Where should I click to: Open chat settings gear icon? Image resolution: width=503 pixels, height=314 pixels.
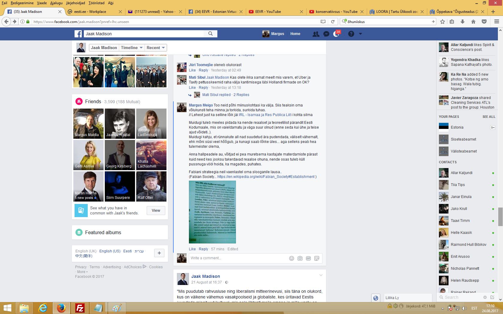[x=485, y=297]
